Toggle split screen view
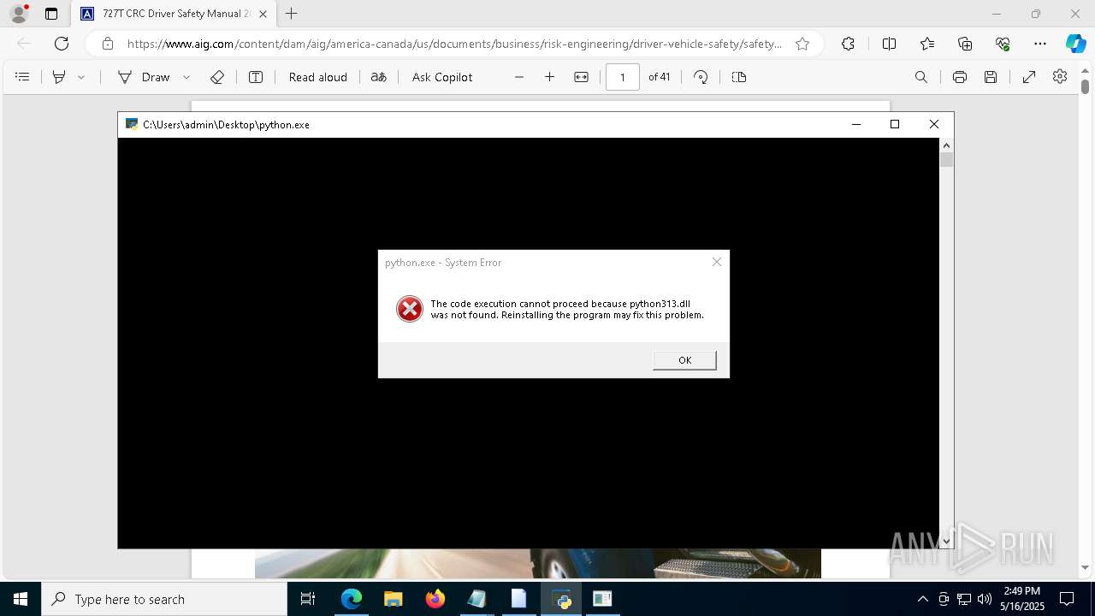This screenshot has width=1095, height=616. (889, 44)
